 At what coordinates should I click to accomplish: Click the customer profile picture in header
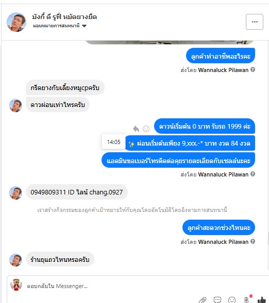(x=16, y=22)
